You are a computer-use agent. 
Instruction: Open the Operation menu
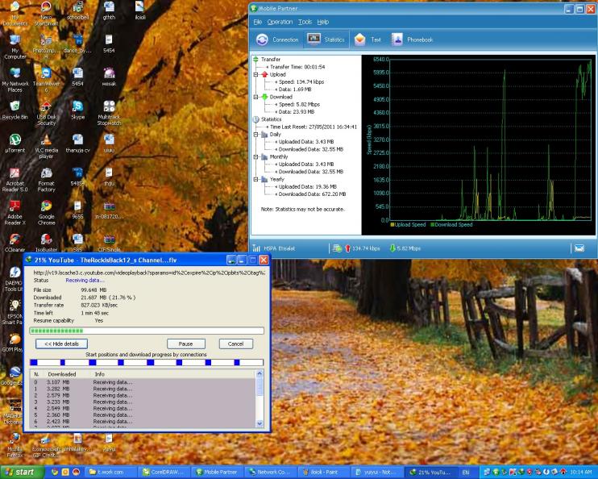coord(280,22)
